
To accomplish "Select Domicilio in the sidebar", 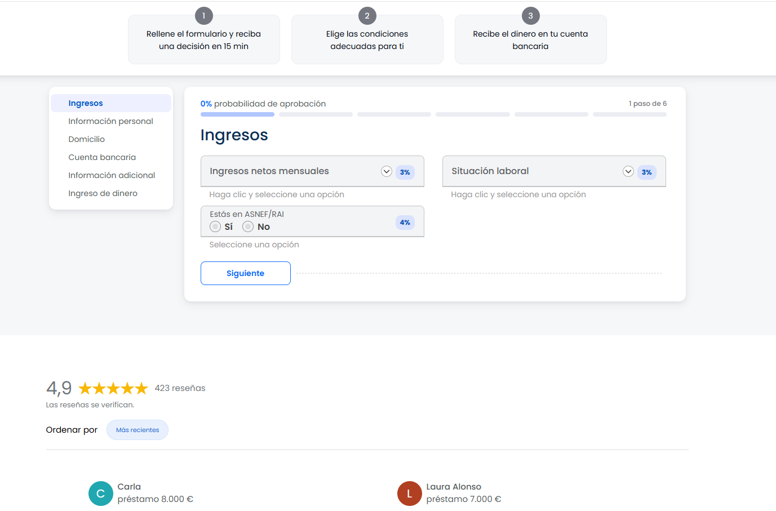I will (87, 139).
